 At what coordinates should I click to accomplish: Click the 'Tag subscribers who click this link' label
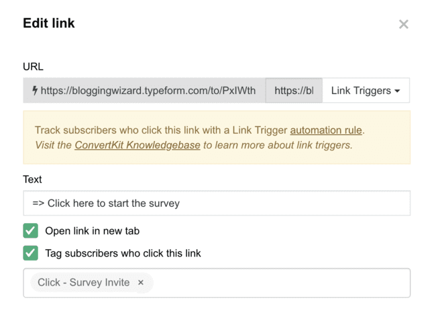pyautogui.click(x=123, y=253)
